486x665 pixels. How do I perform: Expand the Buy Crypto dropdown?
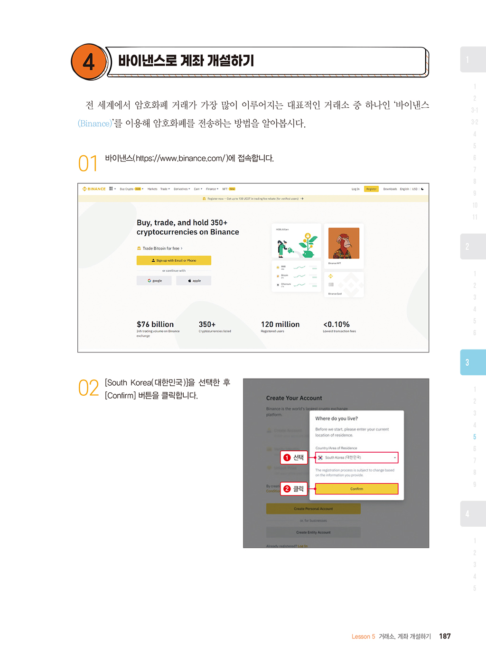tap(131, 189)
